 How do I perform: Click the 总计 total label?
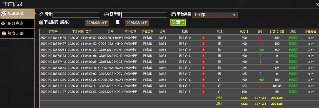(219, 104)
